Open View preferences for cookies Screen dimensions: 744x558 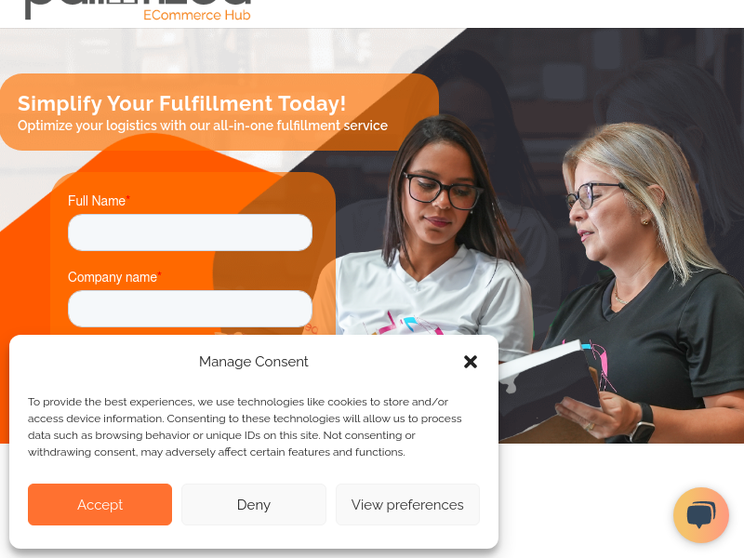coord(407,504)
